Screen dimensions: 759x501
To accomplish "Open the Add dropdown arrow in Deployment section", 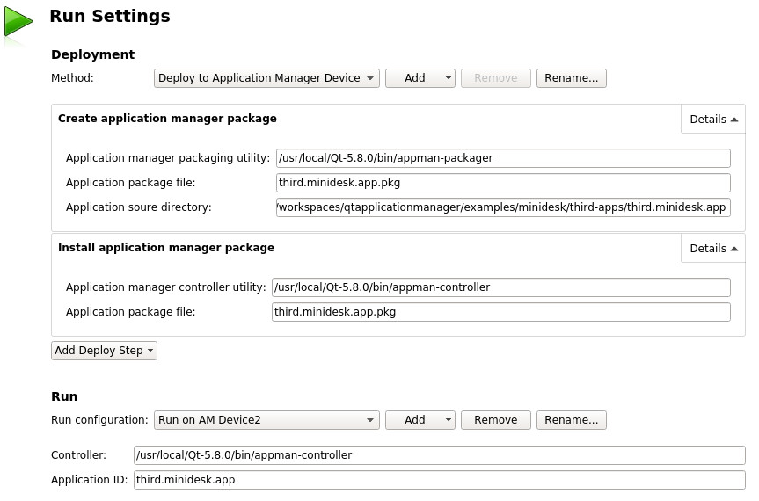I will [x=449, y=78].
